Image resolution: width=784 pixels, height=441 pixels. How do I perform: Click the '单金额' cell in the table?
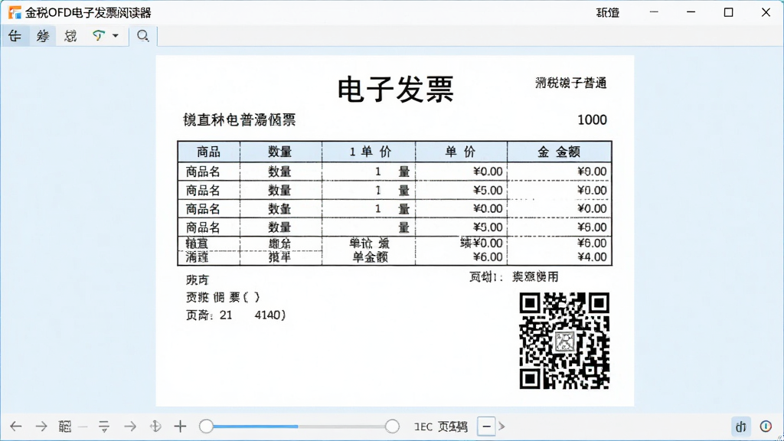(371, 257)
